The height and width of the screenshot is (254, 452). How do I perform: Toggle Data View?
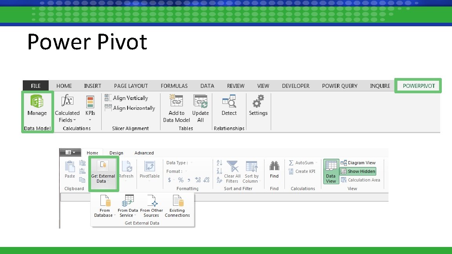331,172
